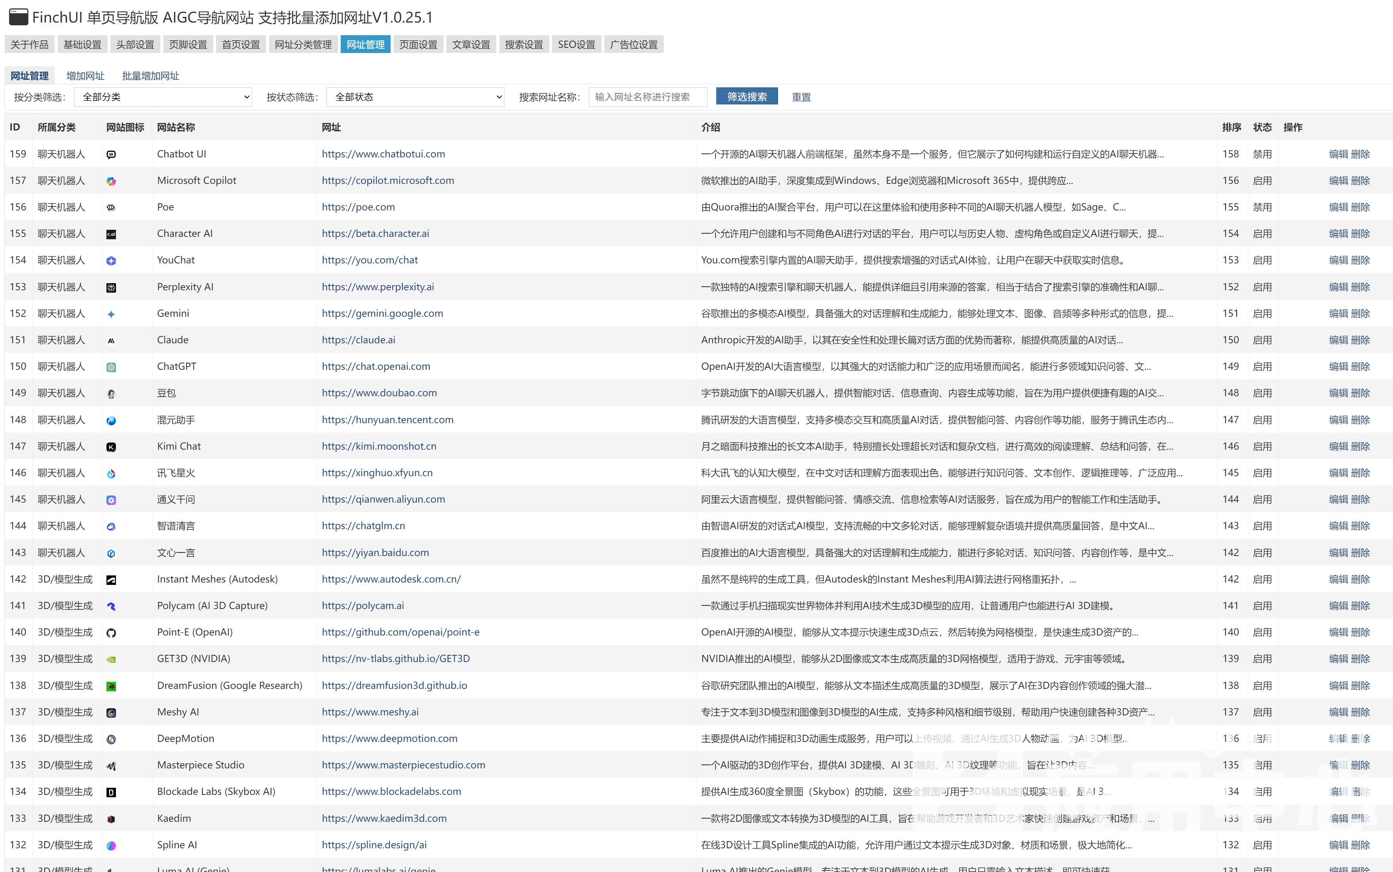The image size is (1393, 872).
Task: Click the Claude site icon
Action: coord(111,341)
